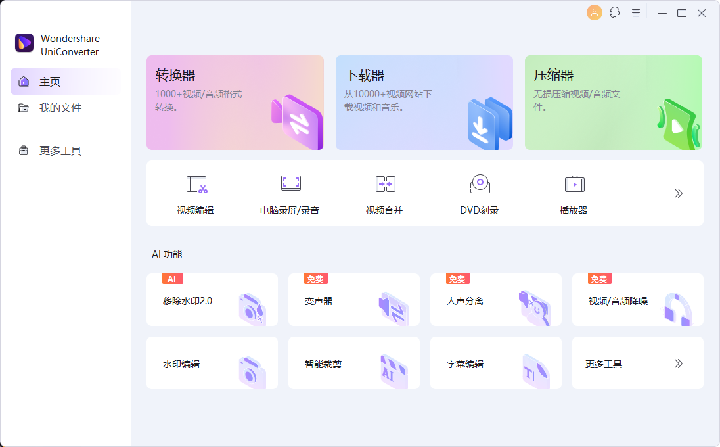Viewport: 720px width, 447px height.
Task: Launch the 变声器 voice changer
Action: pos(353,299)
